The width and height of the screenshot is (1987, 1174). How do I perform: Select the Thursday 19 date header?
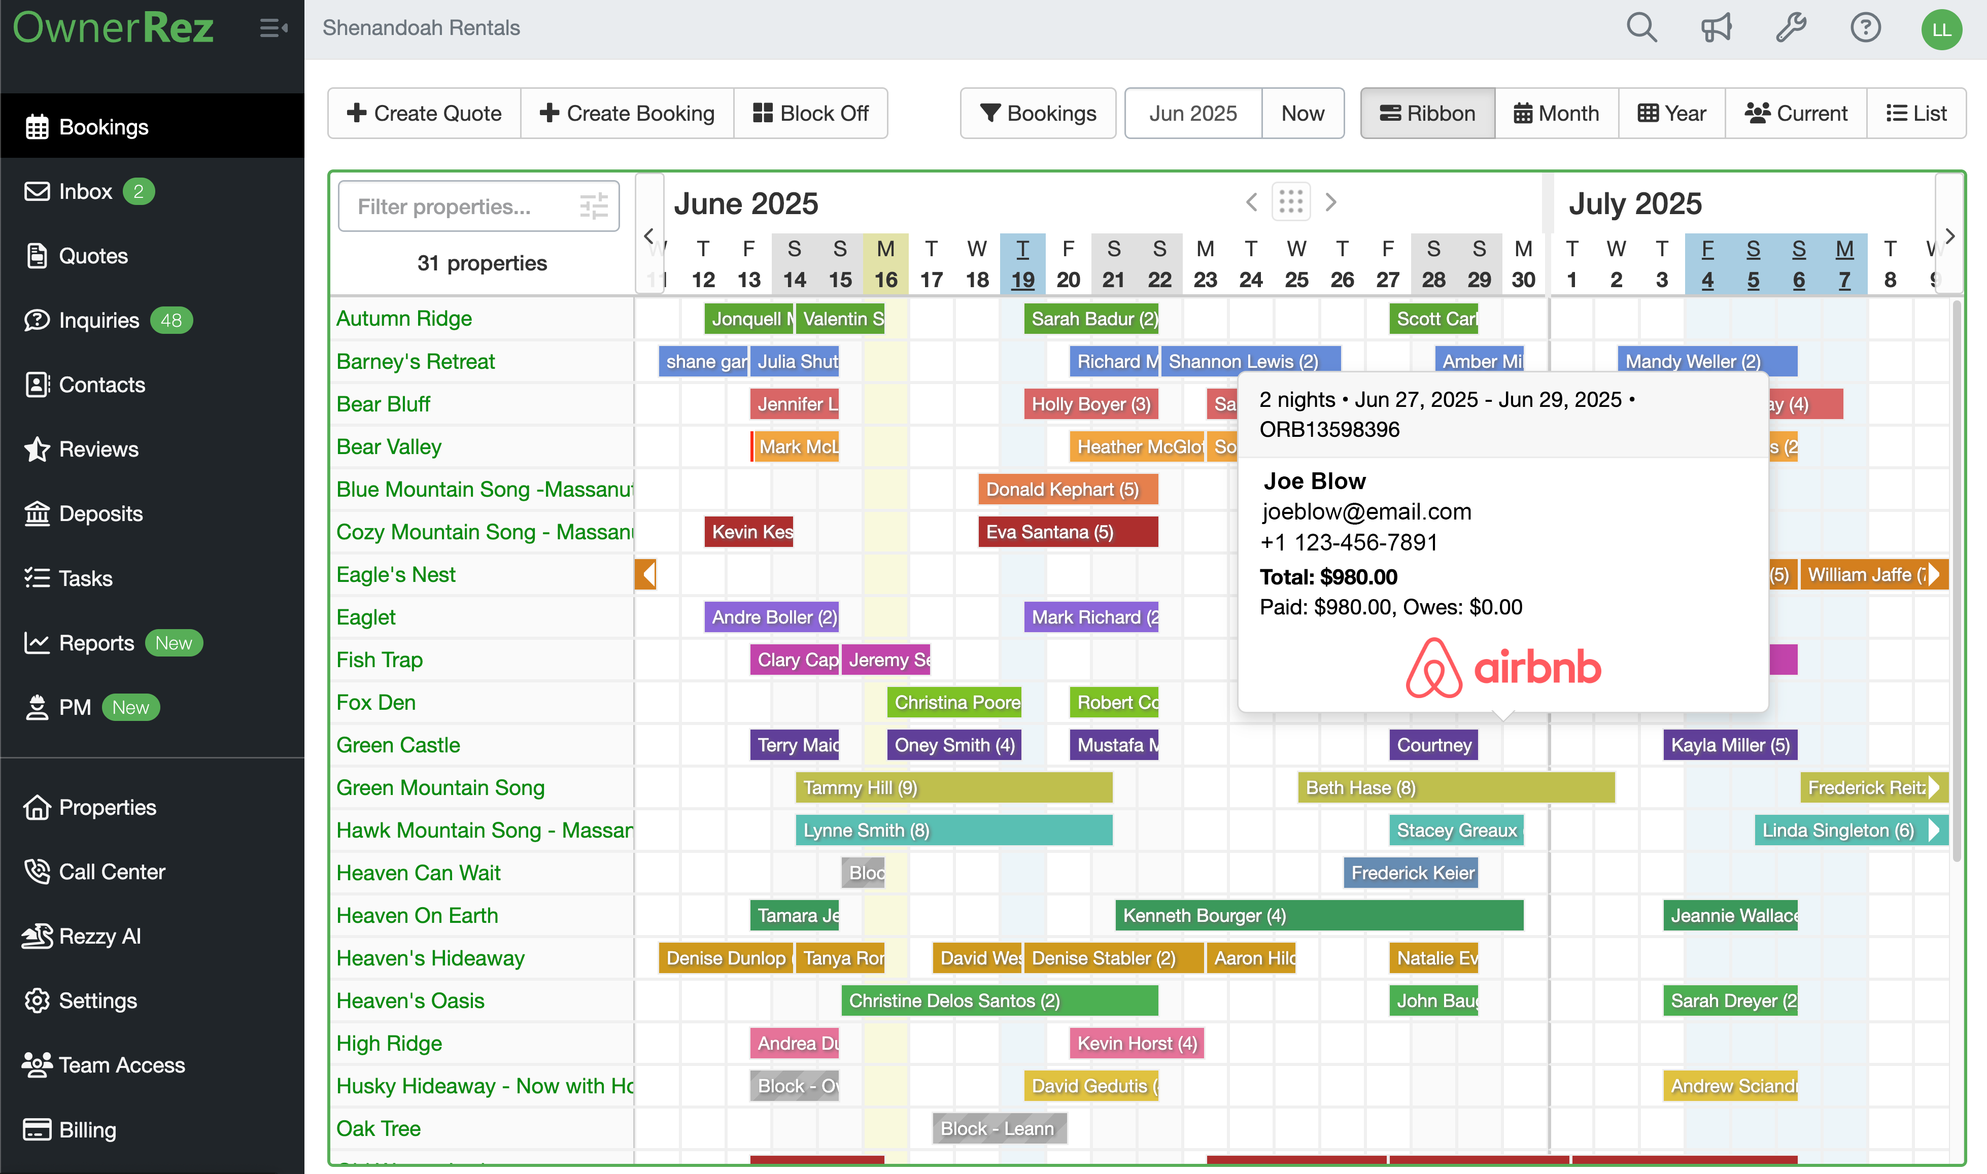coord(1023,264)
